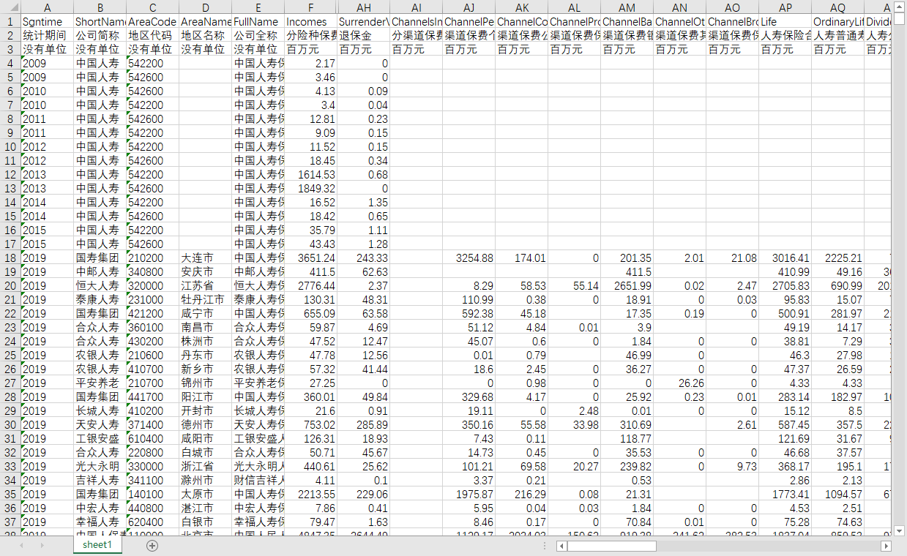Select column AP by its header
The image size is (907, 556).
pos(785,7)
